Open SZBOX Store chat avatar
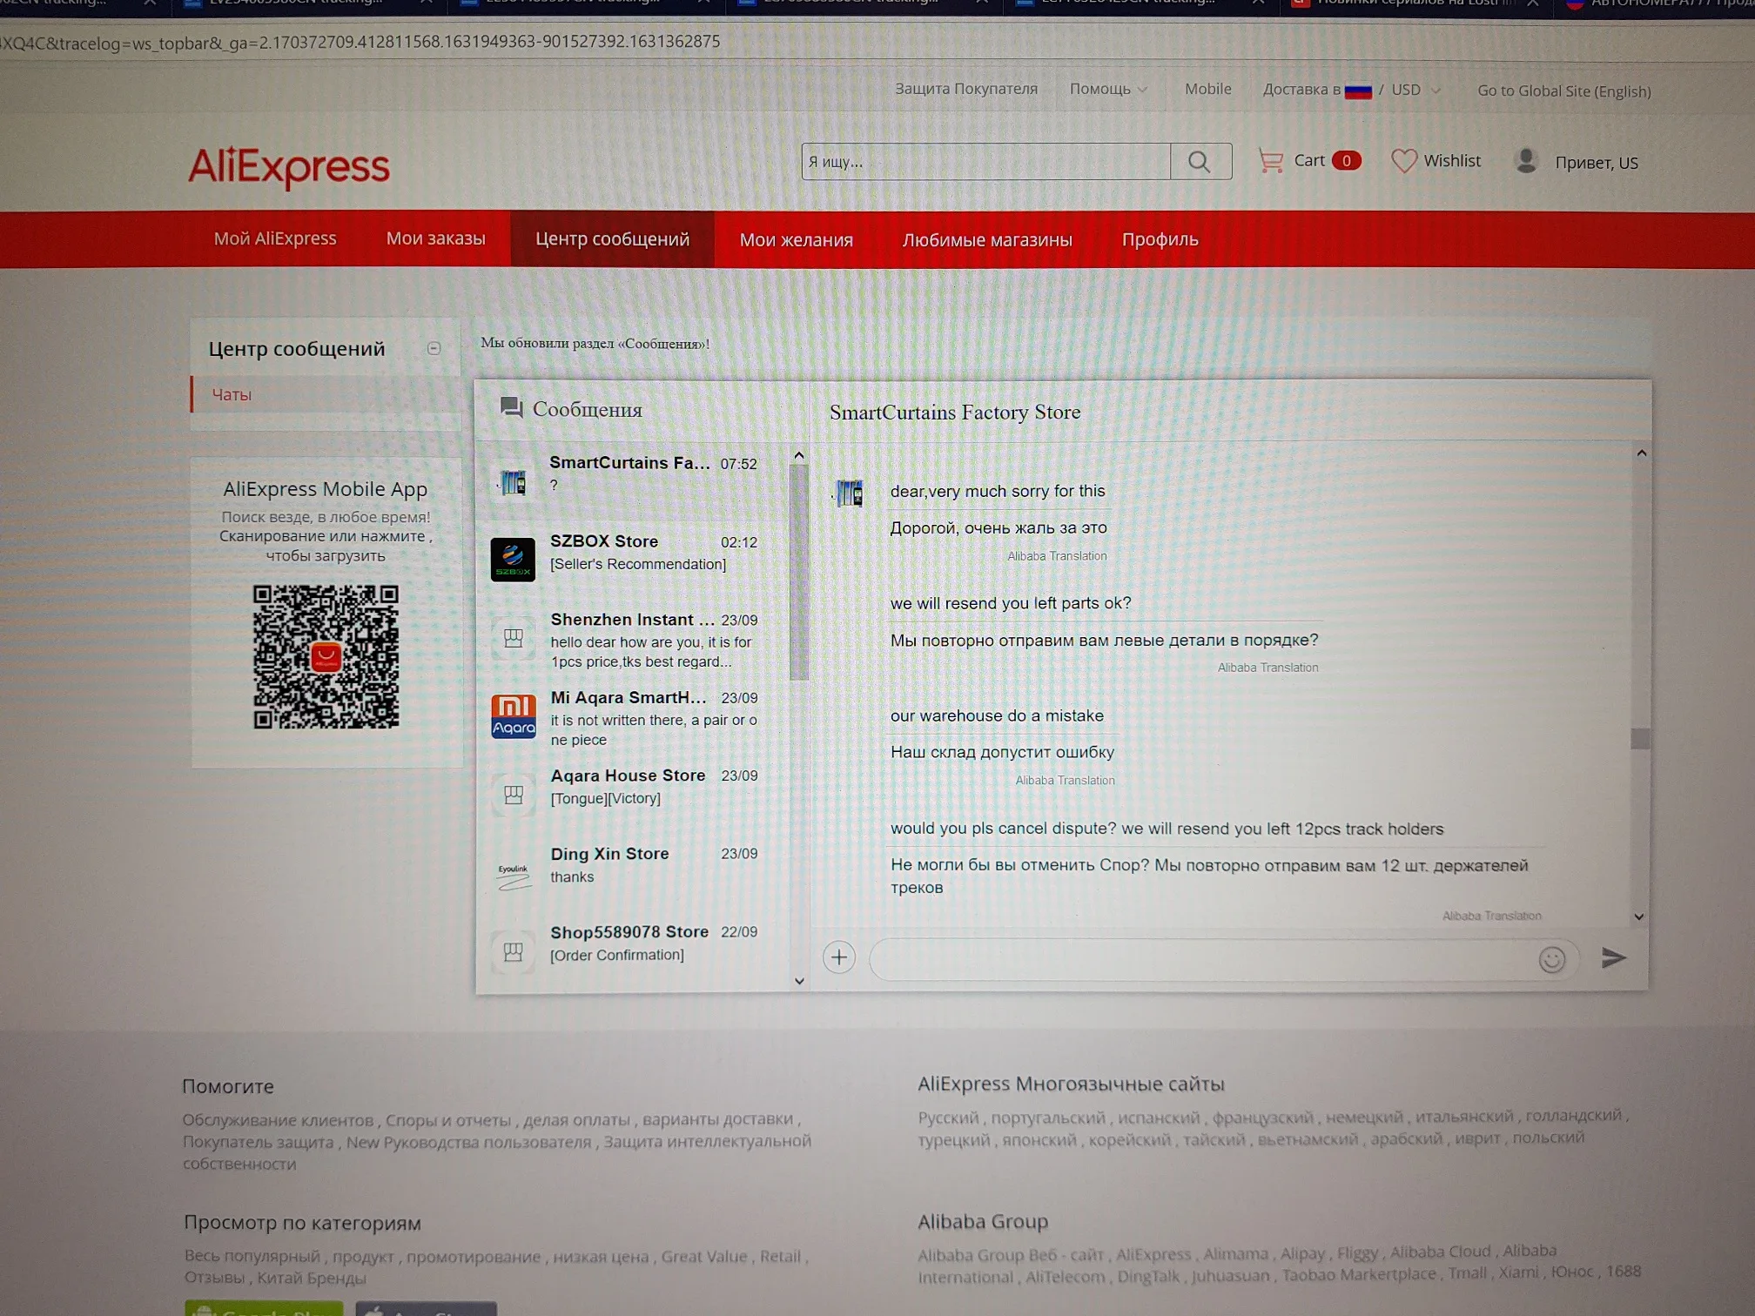Viewport: 1755px width, 1316px height. (x=513, y=559)
